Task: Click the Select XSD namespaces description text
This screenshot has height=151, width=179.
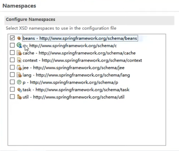Action: click(x=61, y=28)
